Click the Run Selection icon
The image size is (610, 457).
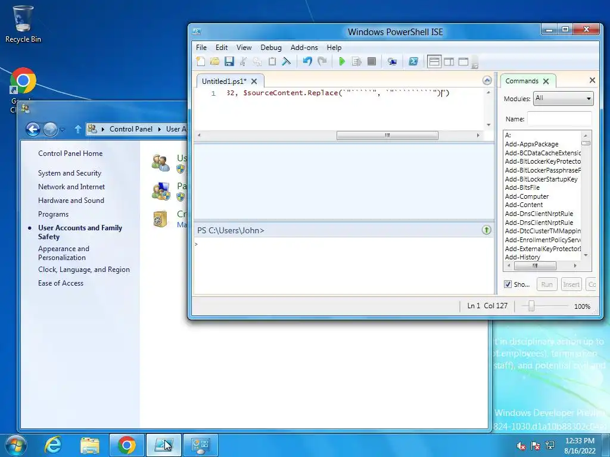point(356,61)
